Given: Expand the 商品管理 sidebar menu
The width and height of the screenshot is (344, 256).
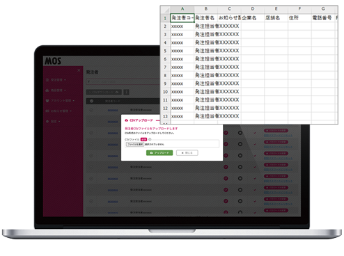Looking at the screenshot, I should pos(56,90).
